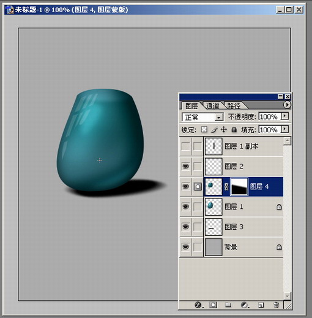
Task: Select the 图层 4 layer thumbnail
Action: (x=214, y=187)
